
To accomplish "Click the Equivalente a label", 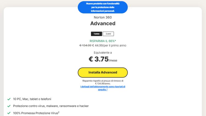I will click(x=103, y=52).
